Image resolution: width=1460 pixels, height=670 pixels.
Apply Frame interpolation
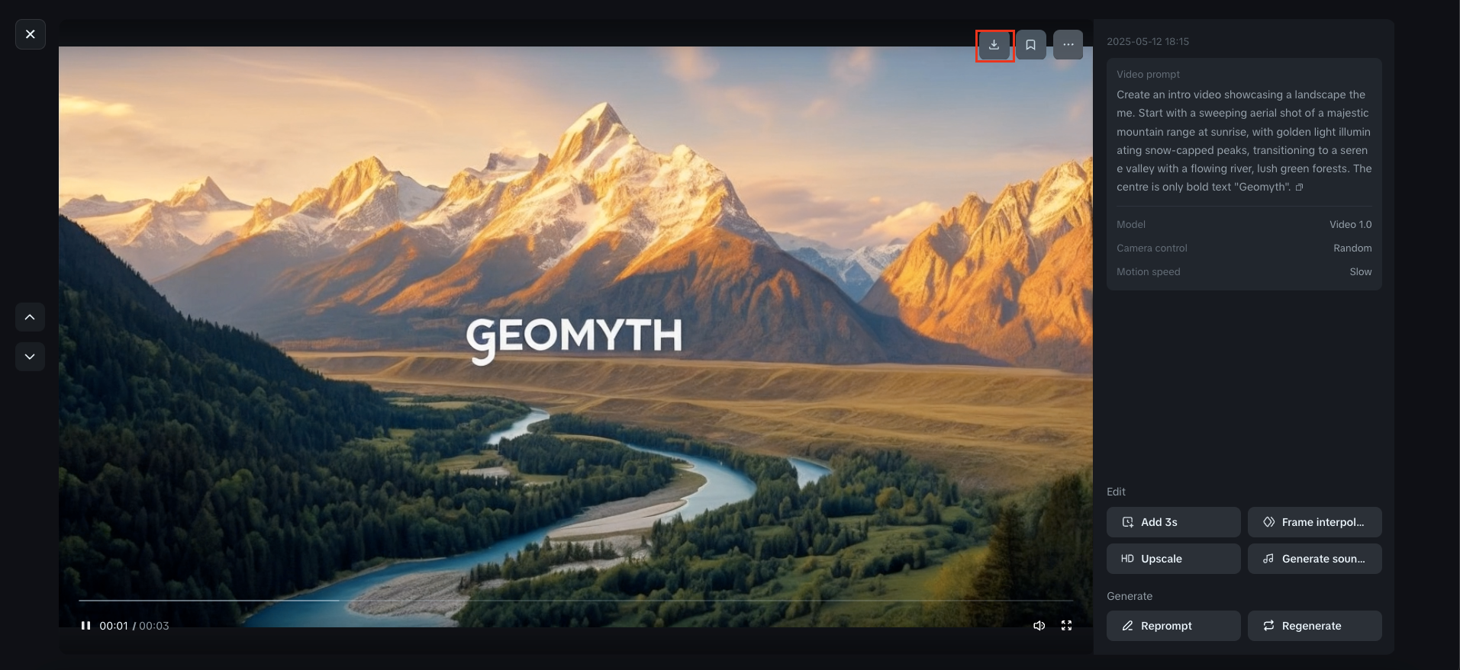1315,522
